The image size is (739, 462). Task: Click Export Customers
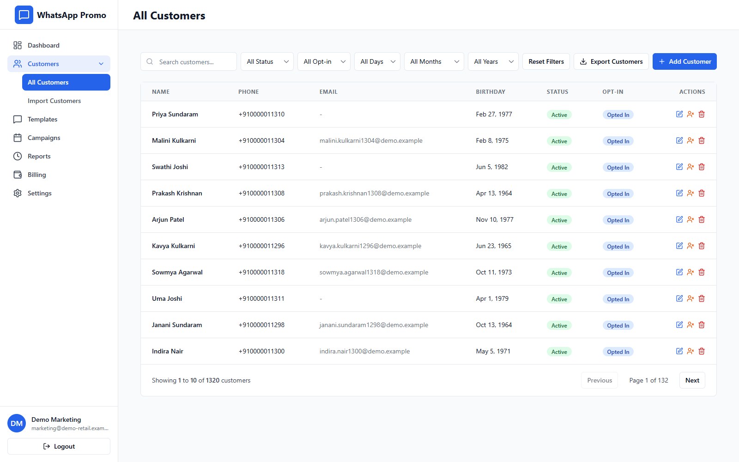point(611,61)
